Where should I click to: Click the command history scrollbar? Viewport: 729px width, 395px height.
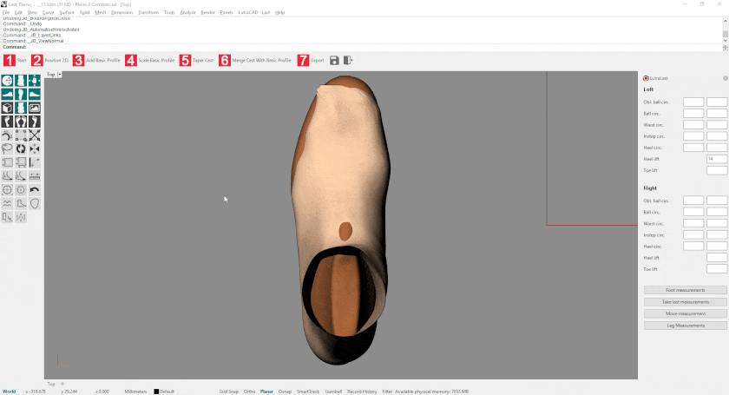click(x=726, y=34)
